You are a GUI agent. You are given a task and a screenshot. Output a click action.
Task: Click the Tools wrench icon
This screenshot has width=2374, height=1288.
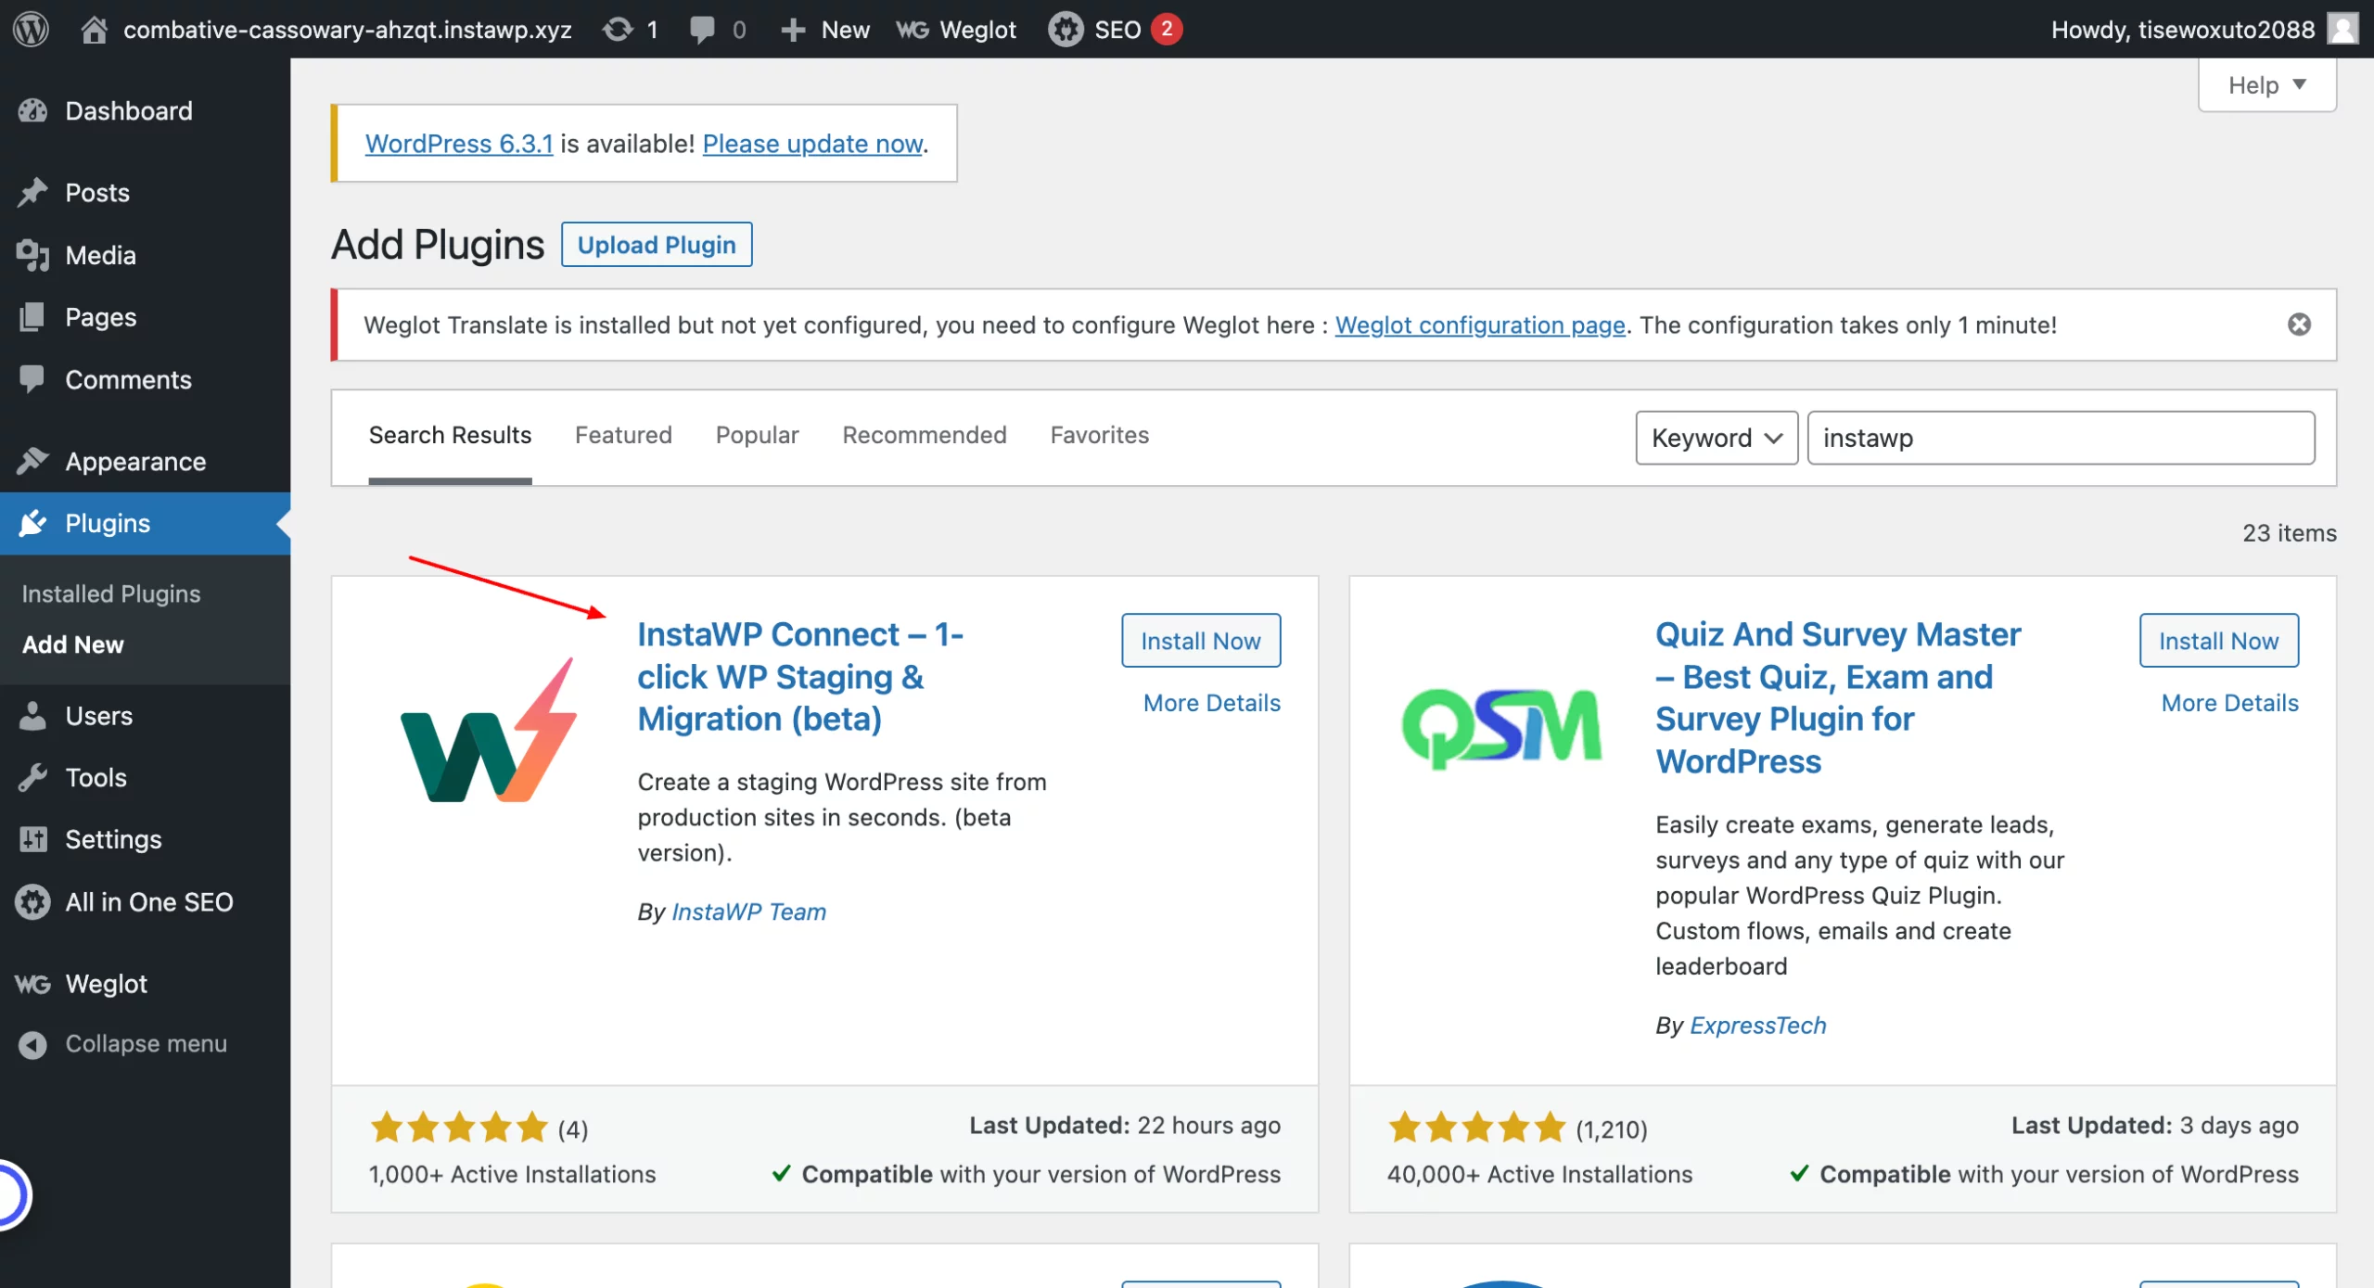pyautogui.click(x=33, y=777)
